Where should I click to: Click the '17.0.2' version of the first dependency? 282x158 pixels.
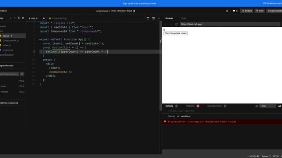[21, 81]
